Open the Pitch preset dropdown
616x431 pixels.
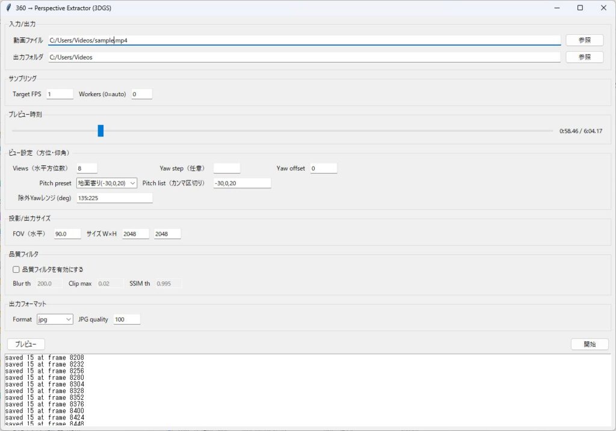(x=107, y=183)
